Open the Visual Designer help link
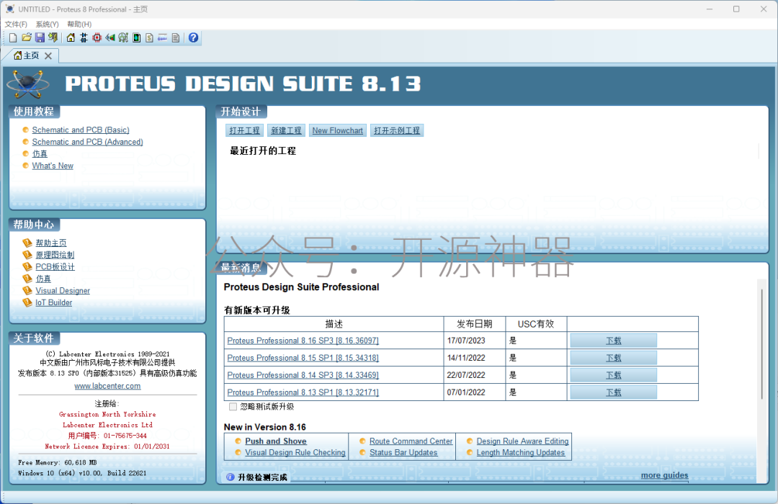778x504 pixels. tap(63, 290)
